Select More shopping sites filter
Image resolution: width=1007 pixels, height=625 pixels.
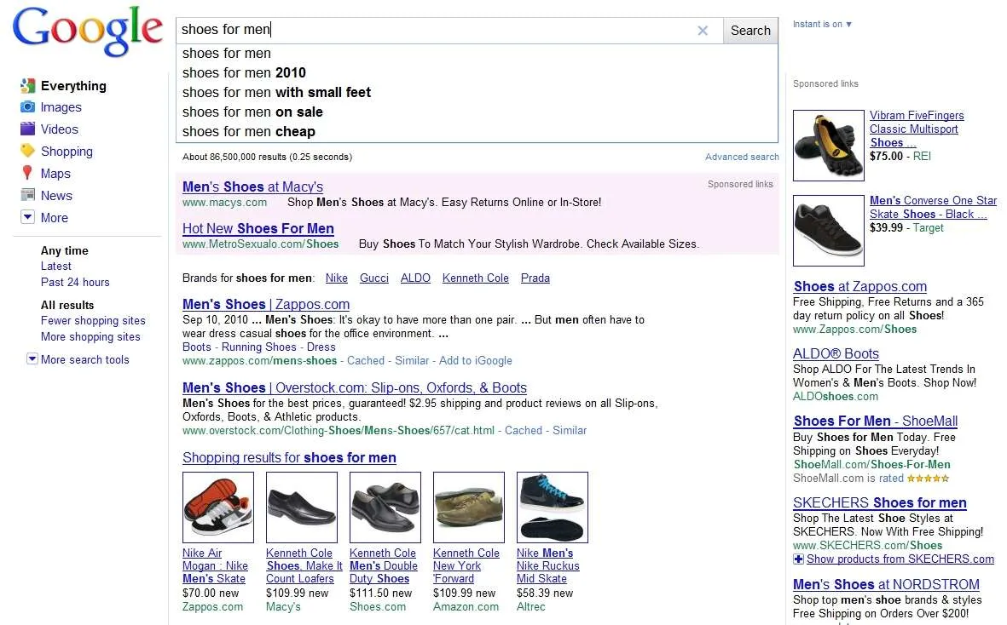click(90, 336)
